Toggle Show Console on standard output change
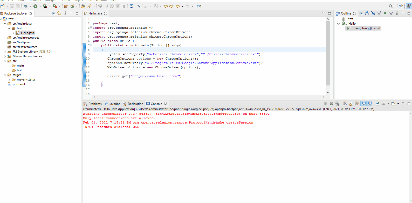Image resolution: width=412 pixels, height=203 pixels. 363,104
